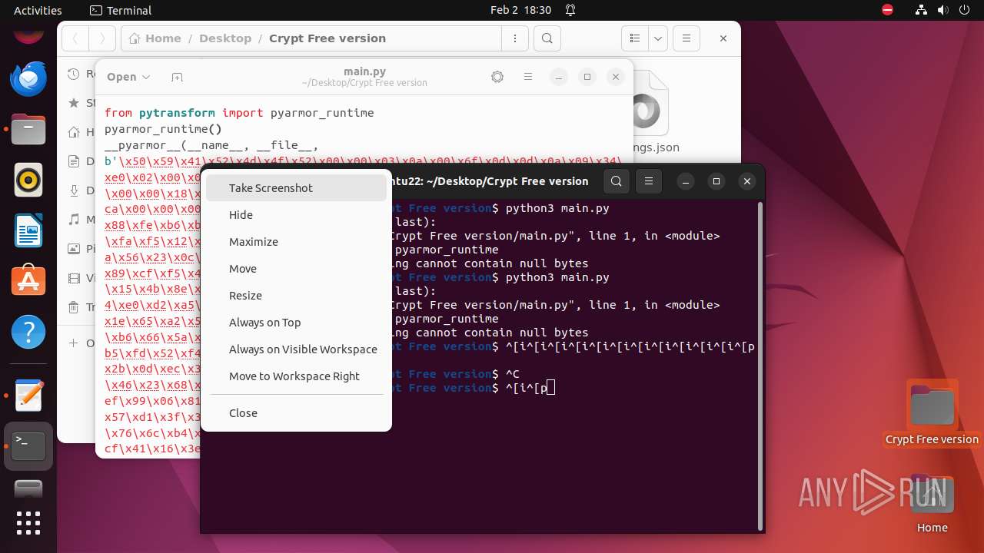Enable Always on Visible Workspace
This screenshot has height=553, width=984.
(296, 349)
